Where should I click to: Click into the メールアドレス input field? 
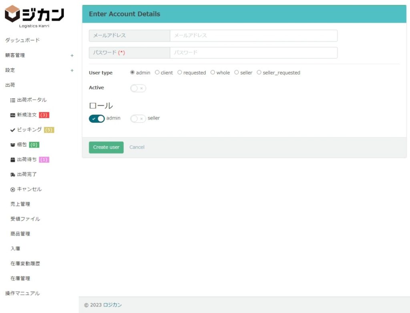[253, 36]
